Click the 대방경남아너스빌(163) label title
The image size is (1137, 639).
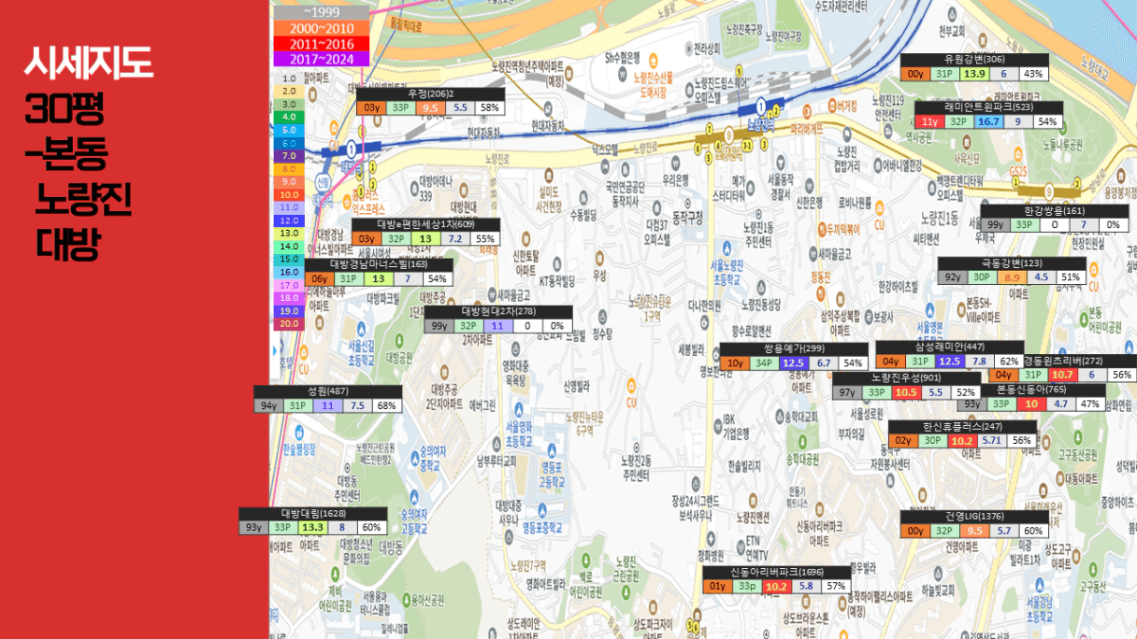(379, 264)
